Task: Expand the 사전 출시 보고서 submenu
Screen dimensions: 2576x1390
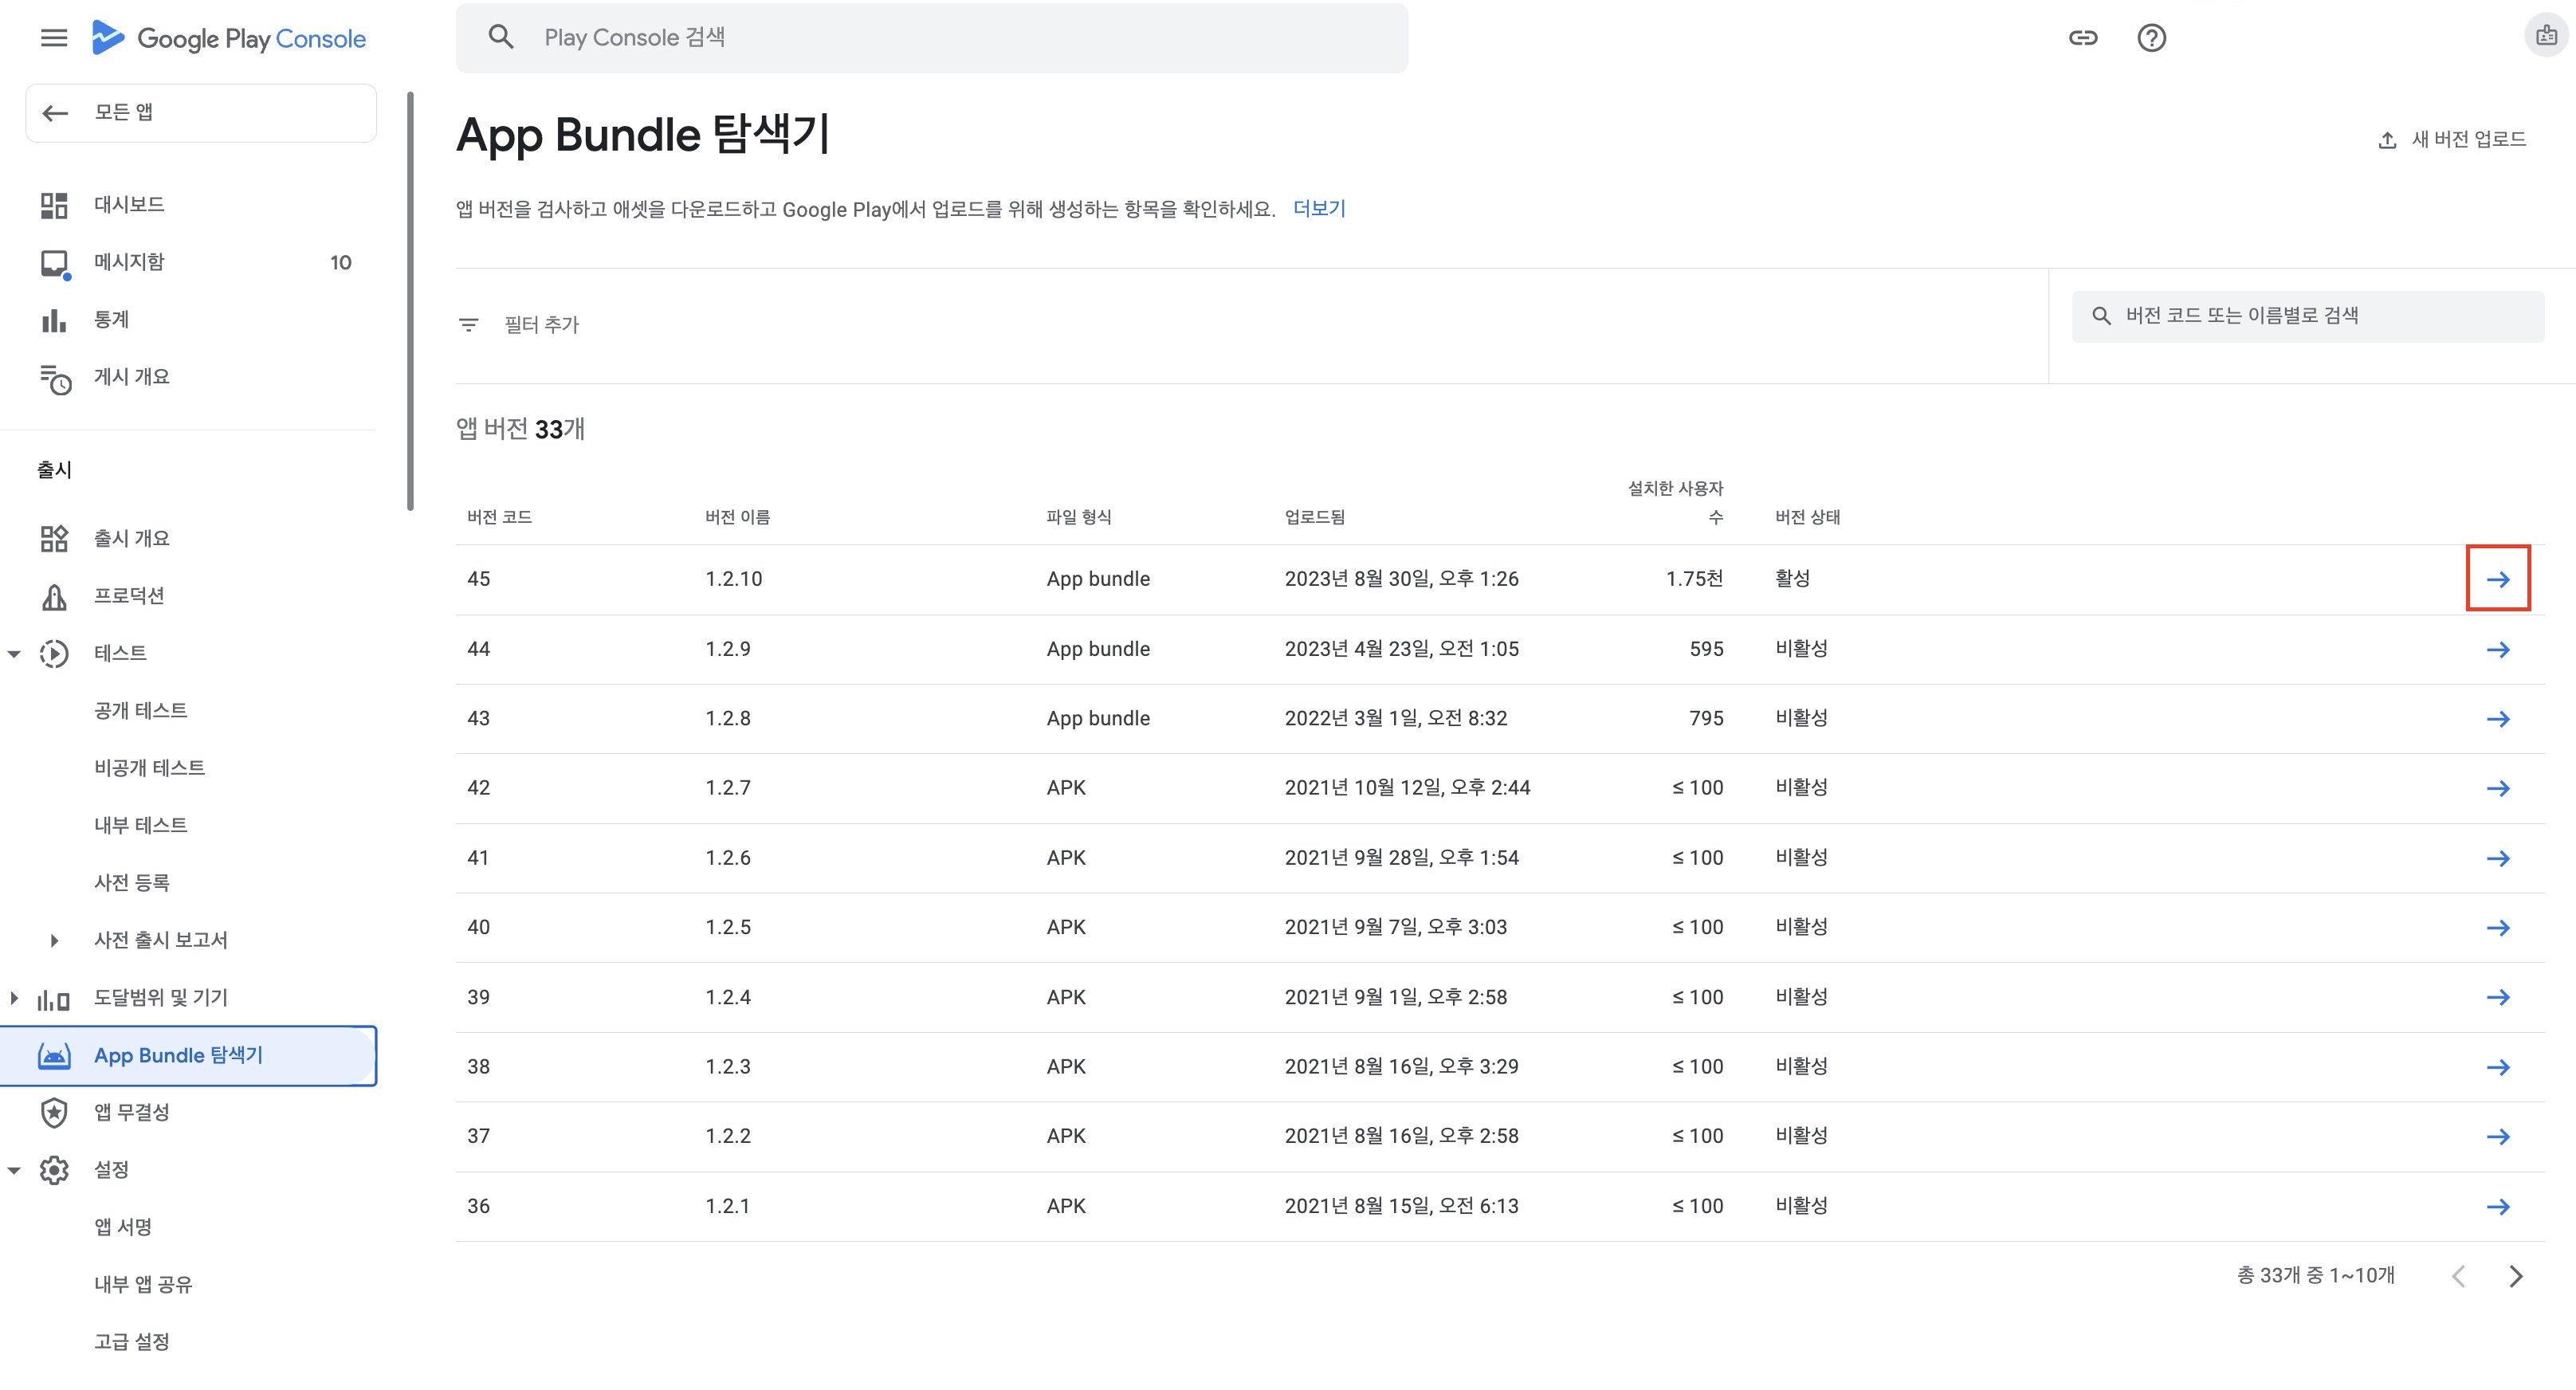Action: tap(54, 941)
